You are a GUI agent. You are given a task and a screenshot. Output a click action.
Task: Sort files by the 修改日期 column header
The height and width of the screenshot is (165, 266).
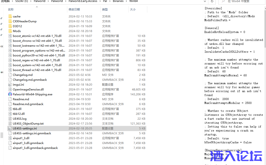[74, 10]
